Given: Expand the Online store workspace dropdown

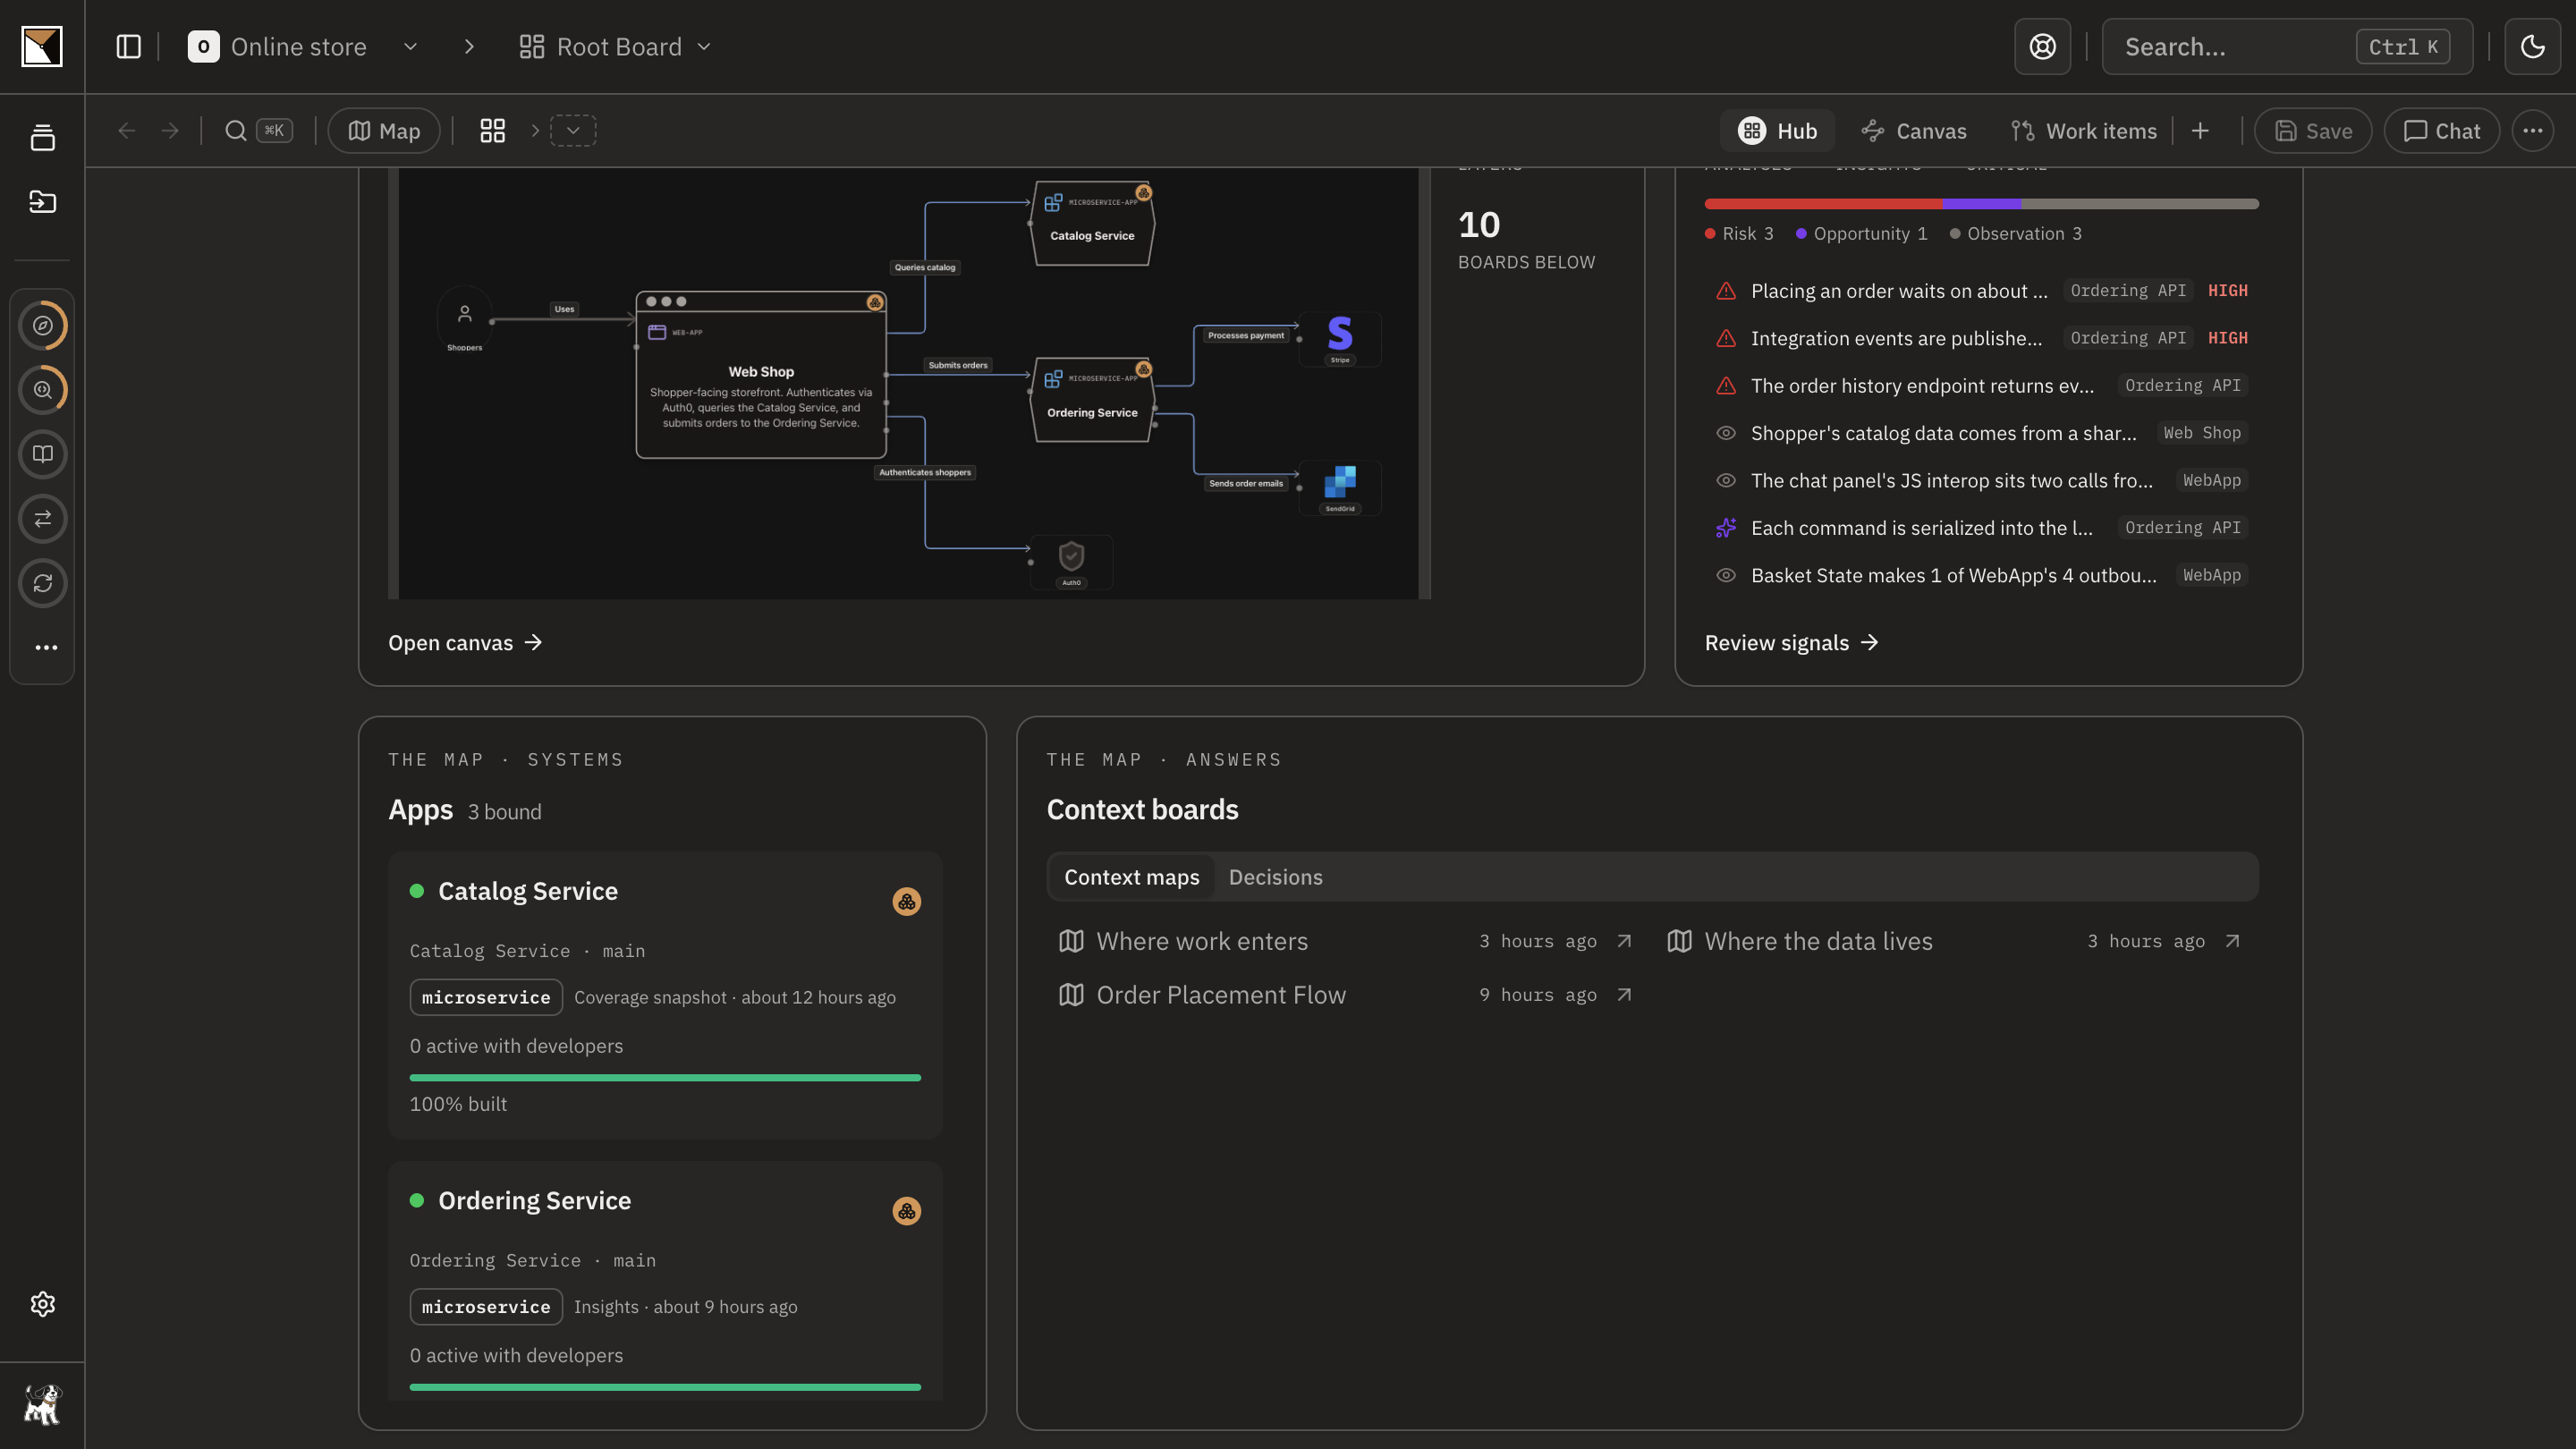Looking at the screenshot, I should point(410,47).
